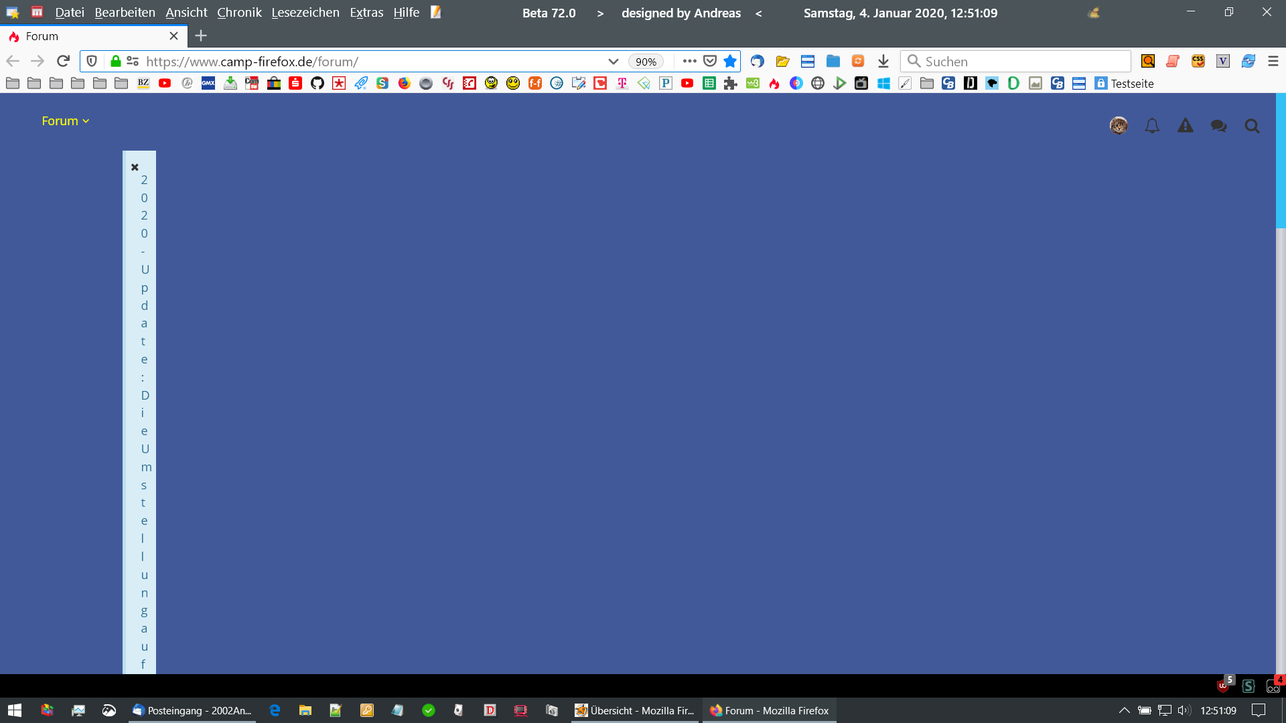Click the forum search magnifier icon

click(x=1252, y=126)
